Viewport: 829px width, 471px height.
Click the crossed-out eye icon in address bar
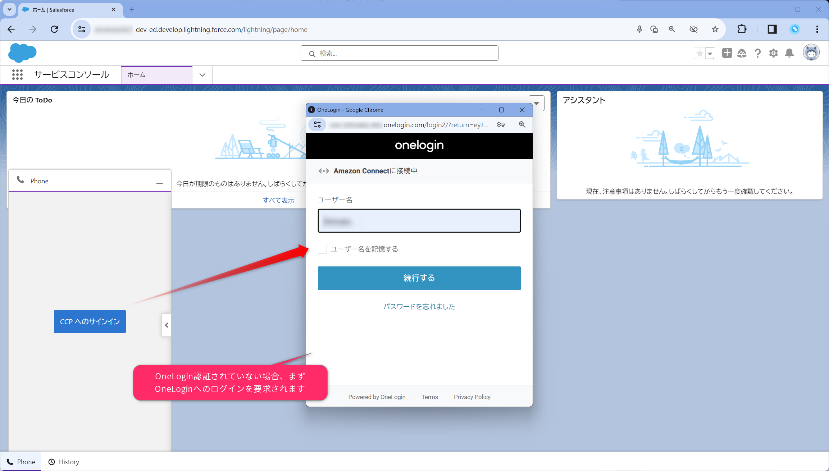pos(693,29)
